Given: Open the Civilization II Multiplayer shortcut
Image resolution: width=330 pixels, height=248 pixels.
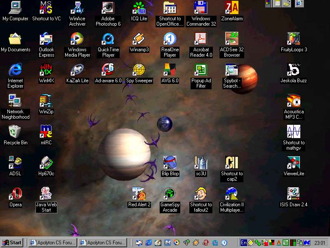Looking at the screenshot, I should [x=232, y=194].
